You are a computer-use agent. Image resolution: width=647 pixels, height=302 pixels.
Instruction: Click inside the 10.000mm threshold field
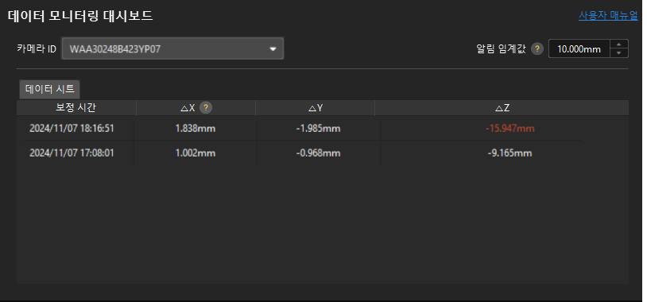(579, 49)
